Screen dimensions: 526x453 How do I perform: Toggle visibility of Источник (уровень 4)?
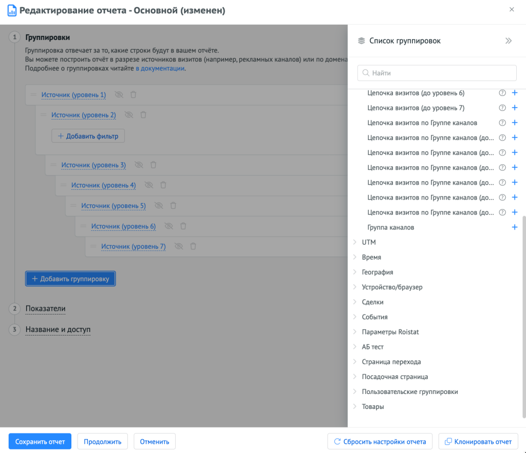(x=149, y=185)
